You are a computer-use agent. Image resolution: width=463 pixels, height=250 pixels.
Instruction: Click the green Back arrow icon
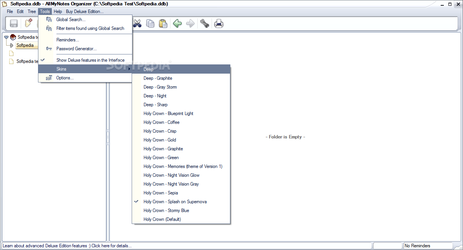[177, 23]
